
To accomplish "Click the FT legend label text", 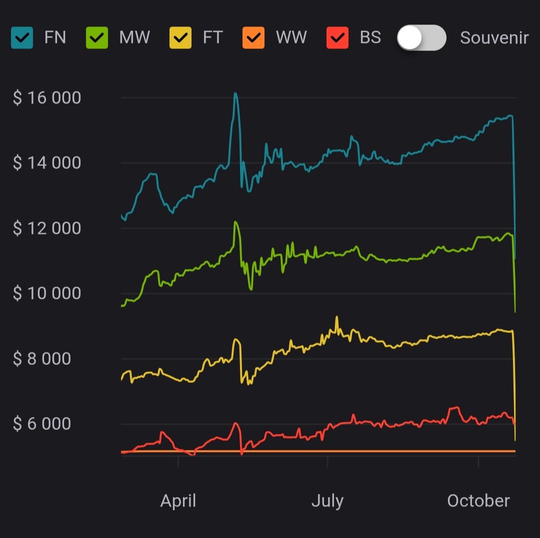I will coord(212,37).
